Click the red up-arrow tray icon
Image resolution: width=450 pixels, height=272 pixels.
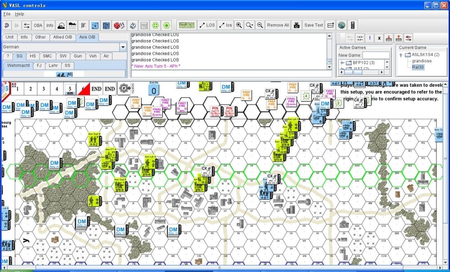(398, 38)
